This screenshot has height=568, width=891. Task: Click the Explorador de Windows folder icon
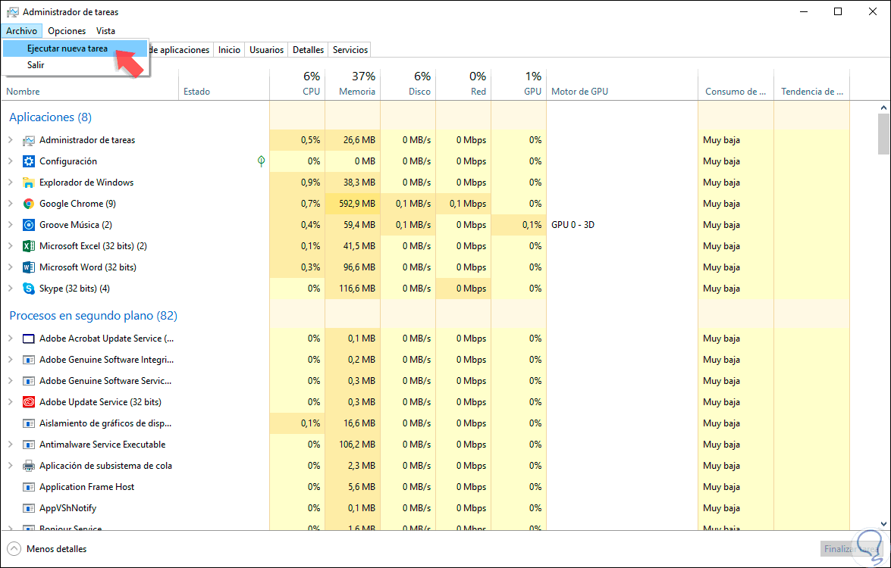(x=29, y=183)
